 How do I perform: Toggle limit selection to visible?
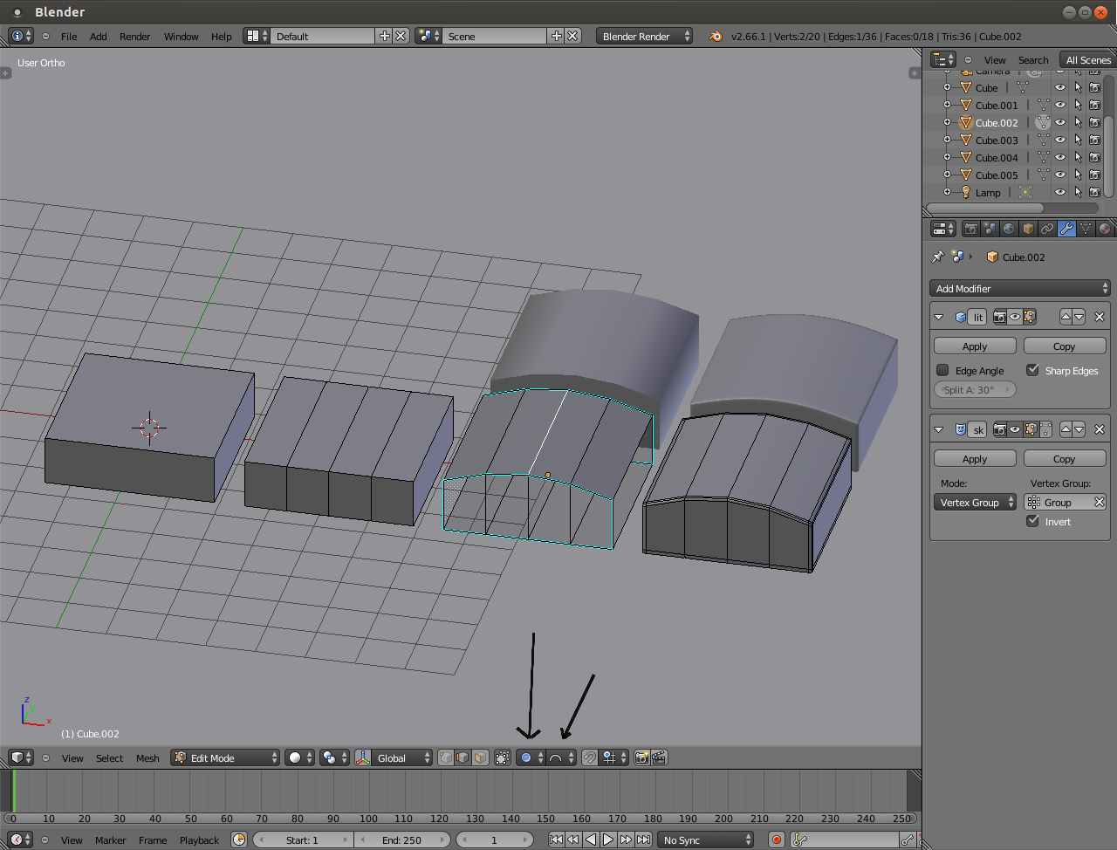point(503,757)
